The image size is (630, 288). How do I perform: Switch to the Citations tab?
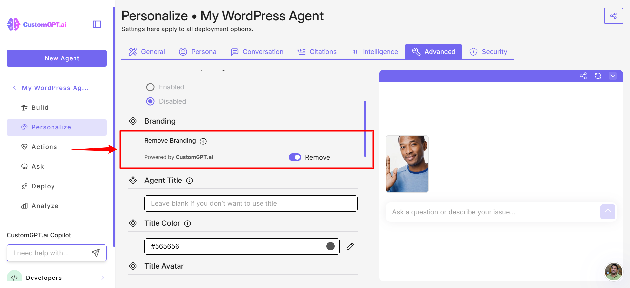click(x=317, y=52)
